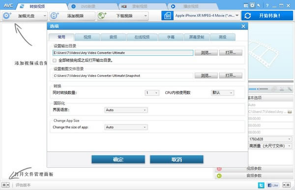Open the conversion history list icon in the title bar
Screen dimensions: 295x190
[x=246, y=5]
